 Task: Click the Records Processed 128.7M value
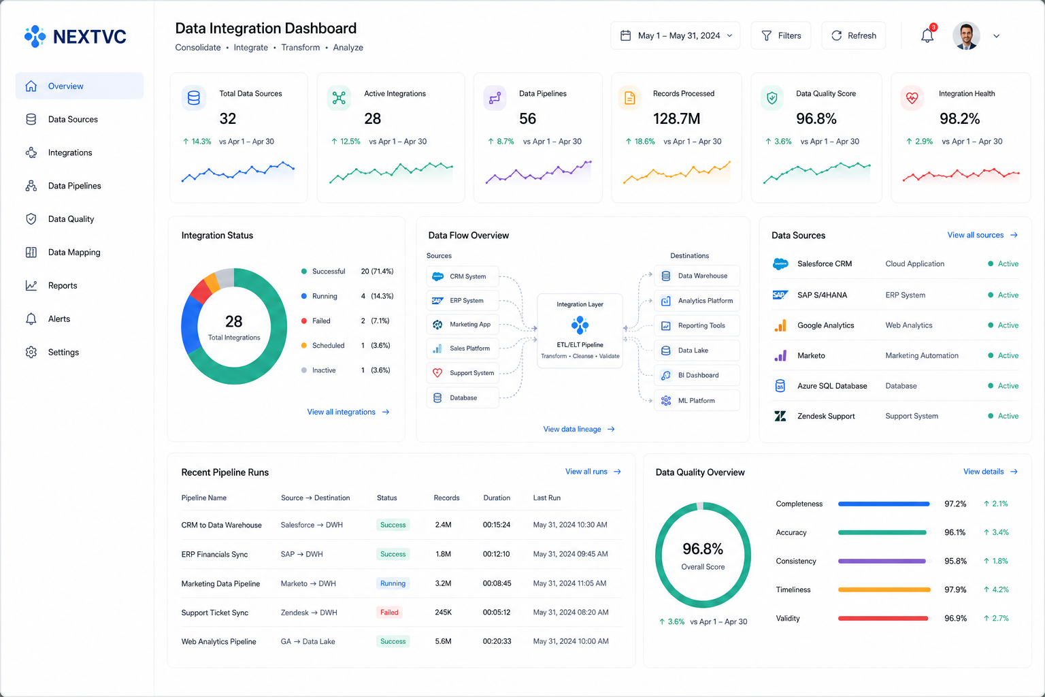[676, 119]
